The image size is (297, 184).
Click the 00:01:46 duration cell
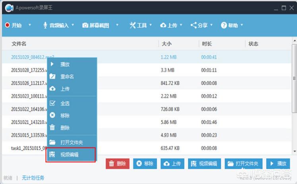point(209,122)
